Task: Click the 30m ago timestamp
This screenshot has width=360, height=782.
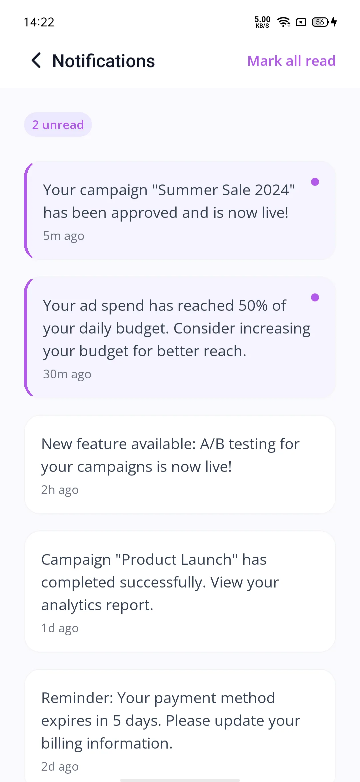Action: (67, 374)
